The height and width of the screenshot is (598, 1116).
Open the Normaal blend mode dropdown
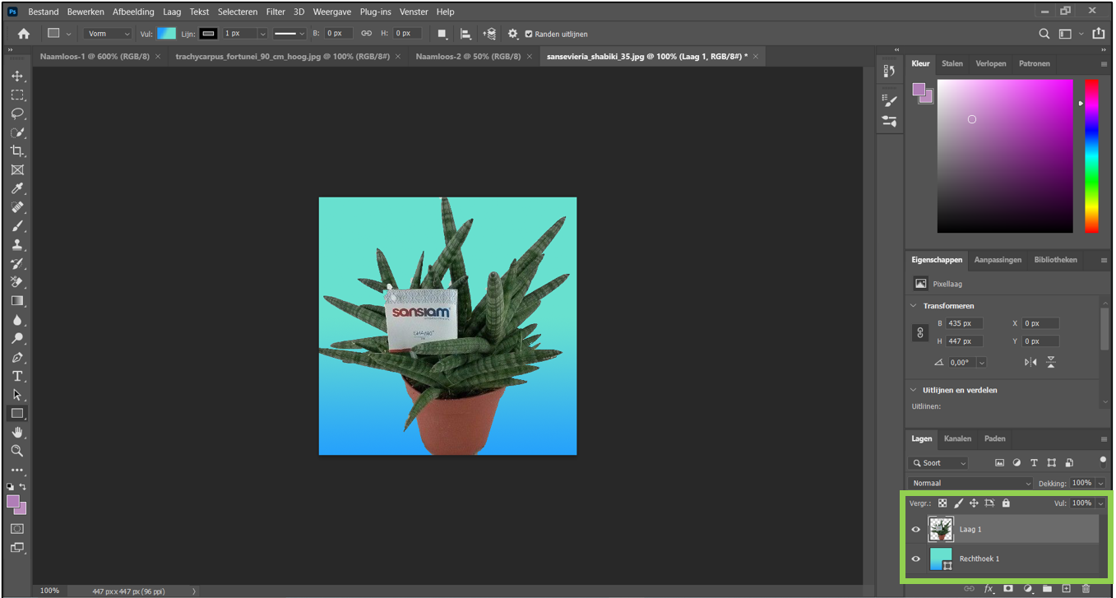tap(970, 484)
